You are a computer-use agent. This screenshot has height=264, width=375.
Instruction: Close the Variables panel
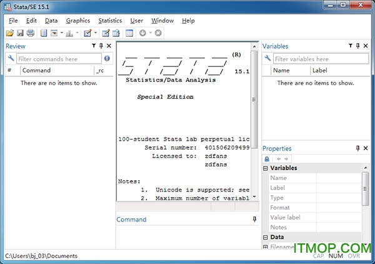point(366,46)
